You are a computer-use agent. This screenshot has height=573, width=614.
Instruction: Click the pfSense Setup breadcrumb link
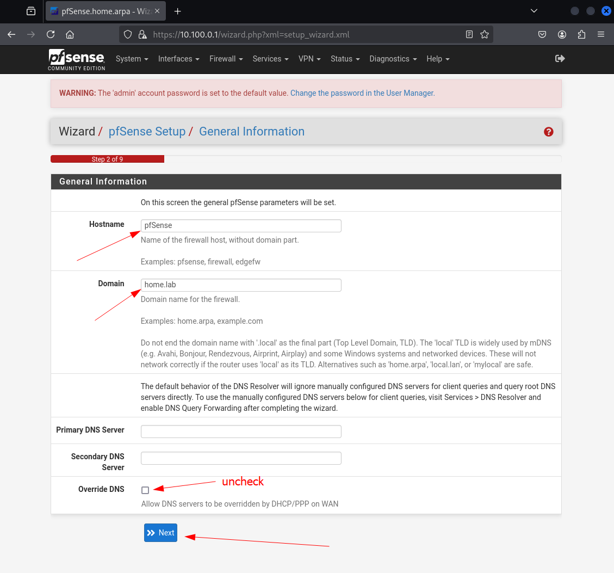tap(147, 131)
